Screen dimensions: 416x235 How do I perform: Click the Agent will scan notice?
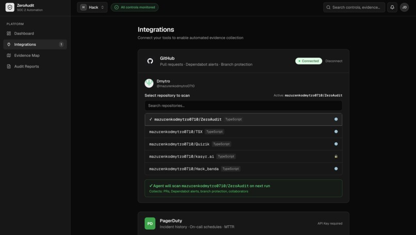(243, 188)
